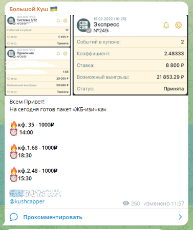Open the @kushcapper mention link
The height and width of the screenshot is (230, 193).
(x=27, y=201)
